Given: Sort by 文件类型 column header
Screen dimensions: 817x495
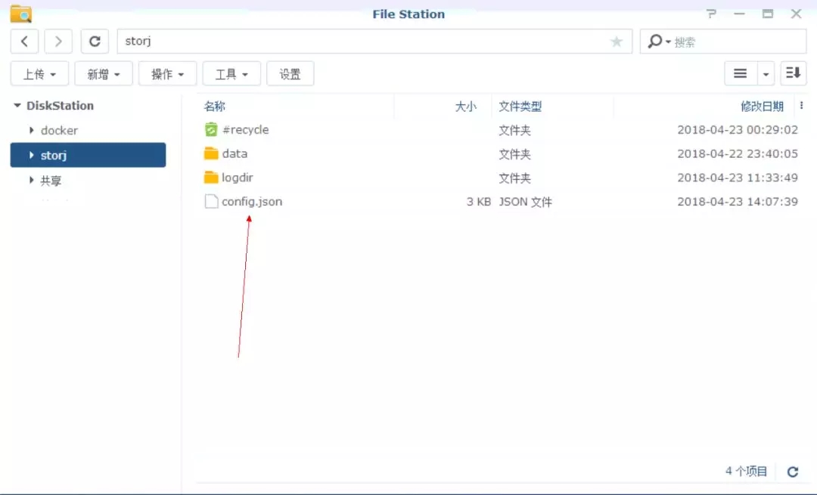Looking at the screenshot, I should pyautogui.click(x=520, y=107).
